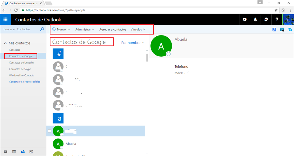Select Contactos de LinkedIn folder

[21, 63]
